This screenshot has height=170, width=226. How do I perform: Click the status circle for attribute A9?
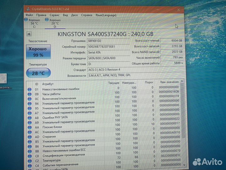click(x=30, y=122)
